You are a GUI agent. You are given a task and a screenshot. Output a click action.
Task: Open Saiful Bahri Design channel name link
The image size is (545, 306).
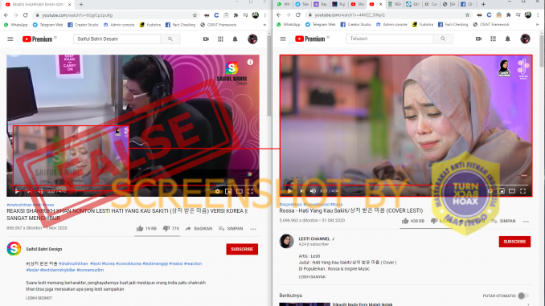(x=43, y=249)
